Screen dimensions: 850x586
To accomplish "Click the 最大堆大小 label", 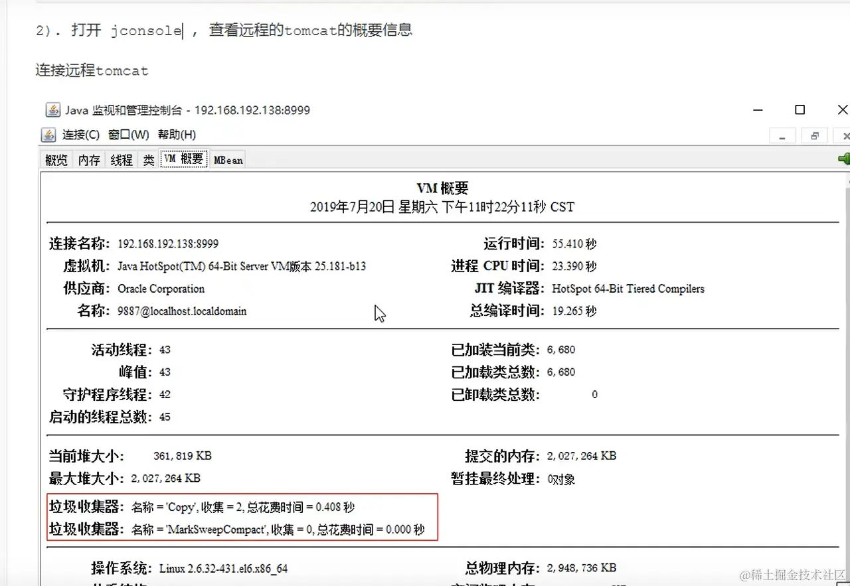I will (x=86, y=478).
